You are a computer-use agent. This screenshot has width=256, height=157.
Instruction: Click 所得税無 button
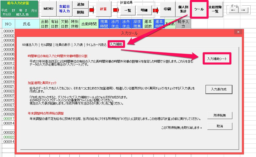pos(220,116)
